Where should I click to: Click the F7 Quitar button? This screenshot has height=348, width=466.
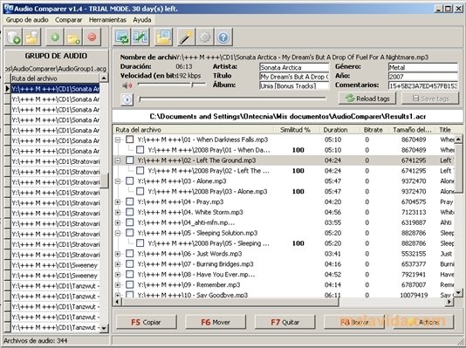(x=285, y=322)
